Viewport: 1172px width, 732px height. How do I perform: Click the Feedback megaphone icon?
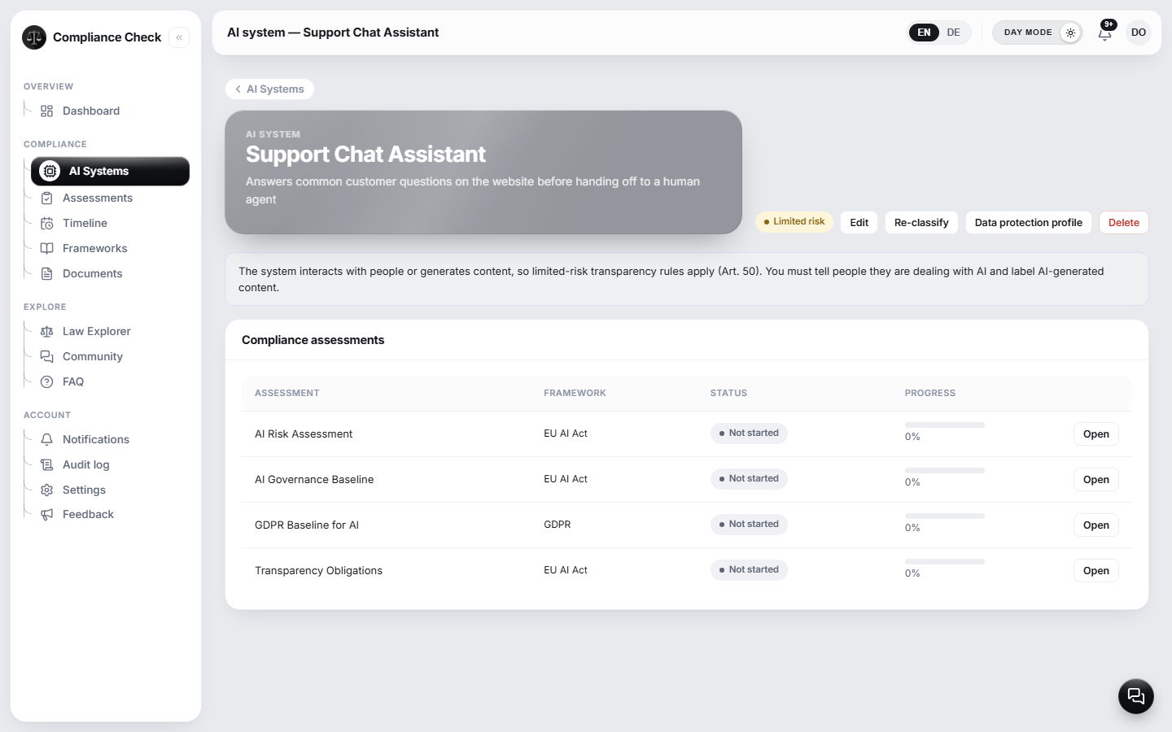point(47,514)
